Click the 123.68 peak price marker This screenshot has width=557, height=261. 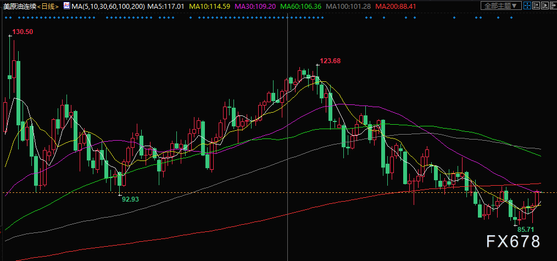pyautogui.click(x=330, y=61)
